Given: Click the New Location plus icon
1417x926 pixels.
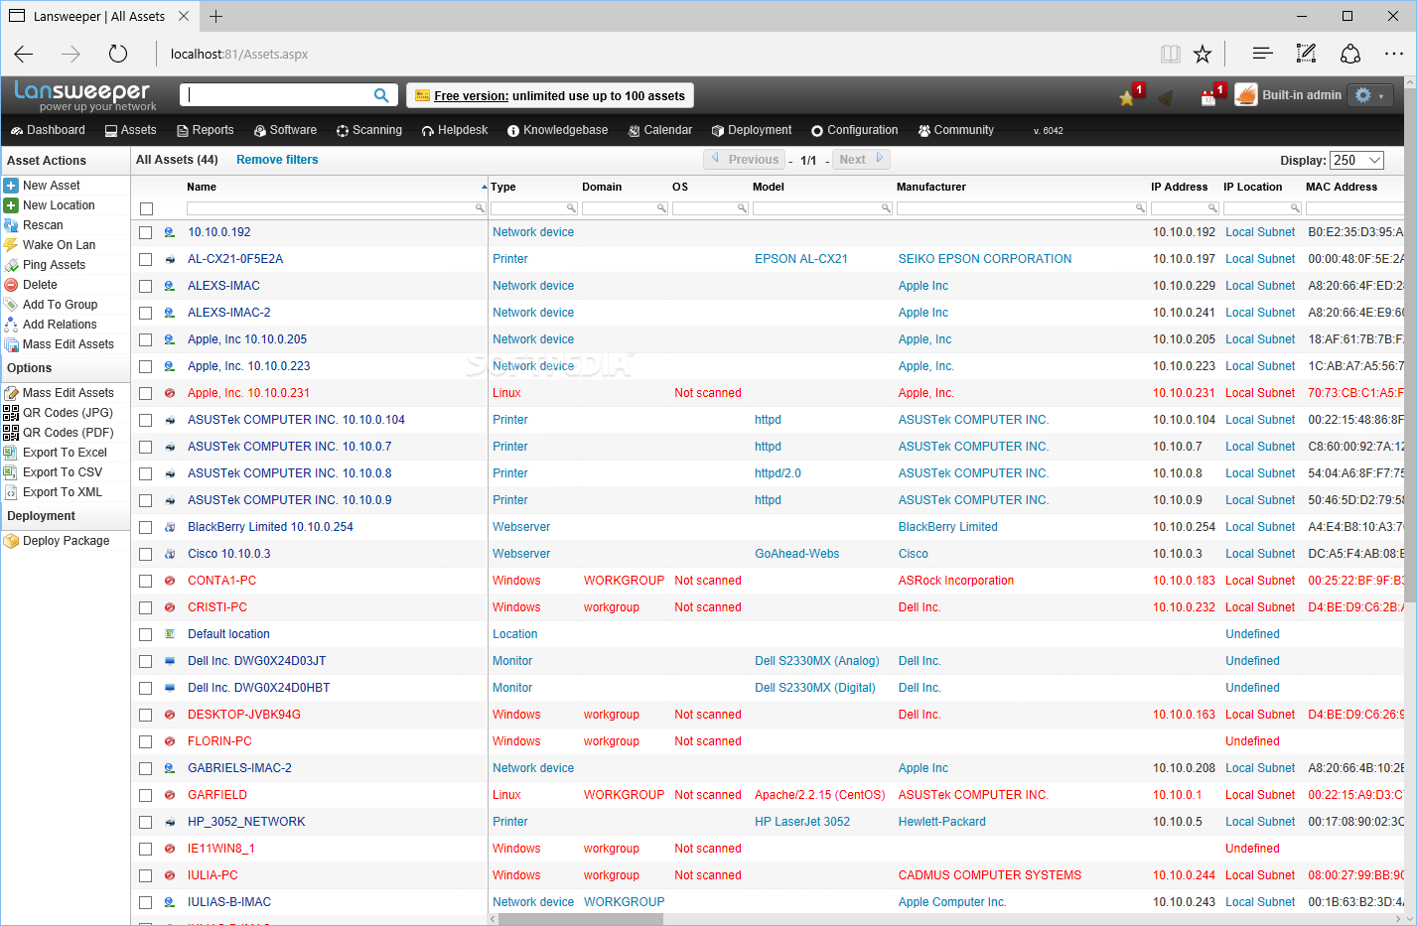Looking at the screenshot, I should (x=11, y=205).
